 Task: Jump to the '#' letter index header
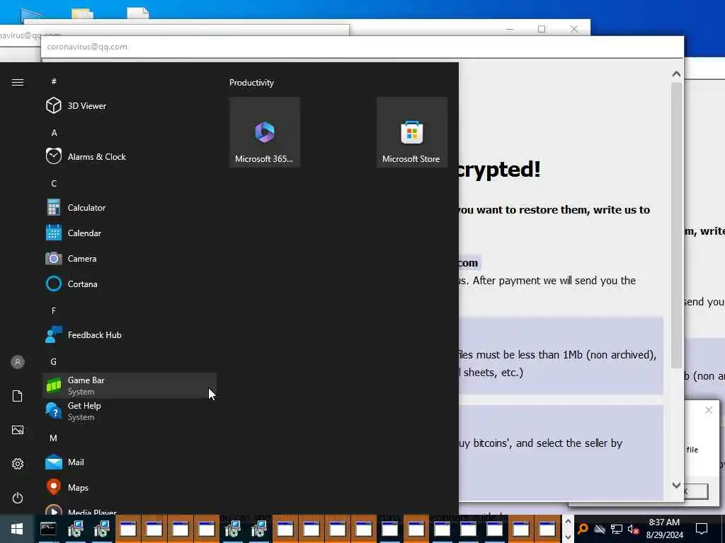[54, 81]
